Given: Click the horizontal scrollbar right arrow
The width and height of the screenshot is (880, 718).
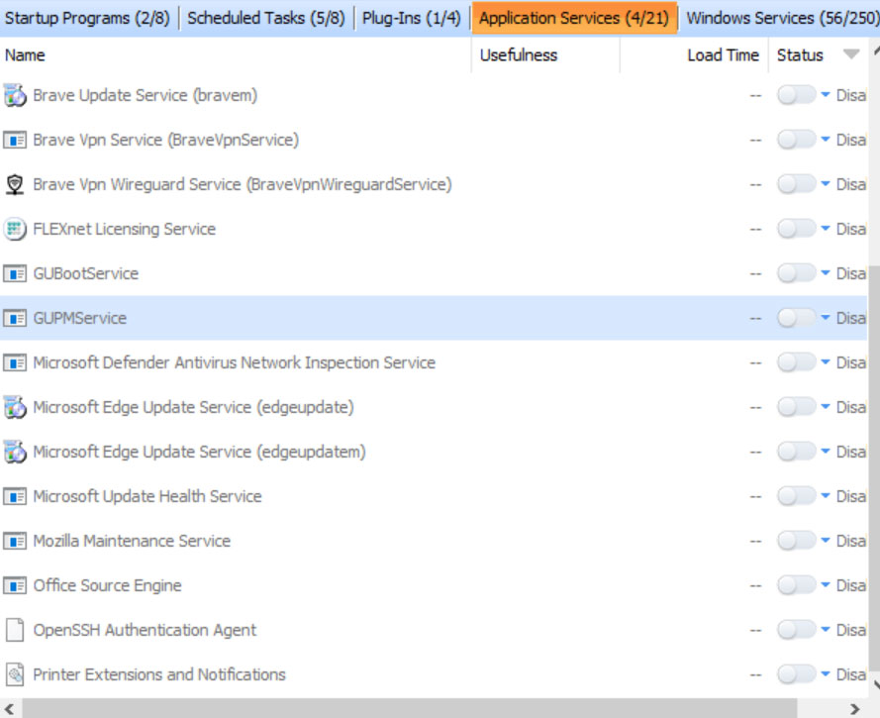Looking at the screenshot, I should tap(854, 709).
